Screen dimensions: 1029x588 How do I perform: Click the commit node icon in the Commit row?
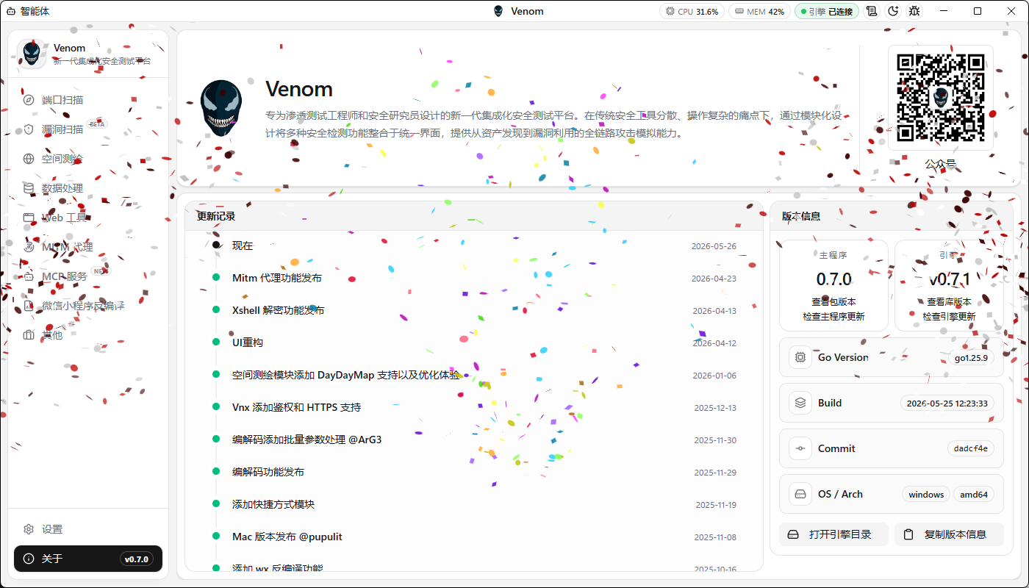coord(800,448)
